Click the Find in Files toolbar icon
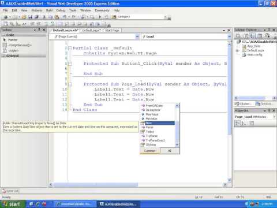 [114, 17]
